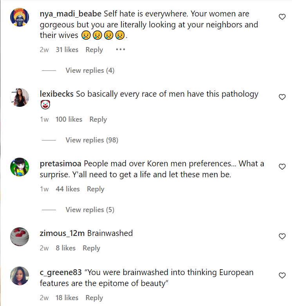Expand View replies (5)
The height and width of the screenshot is (306, 292).
pos(90,210)
